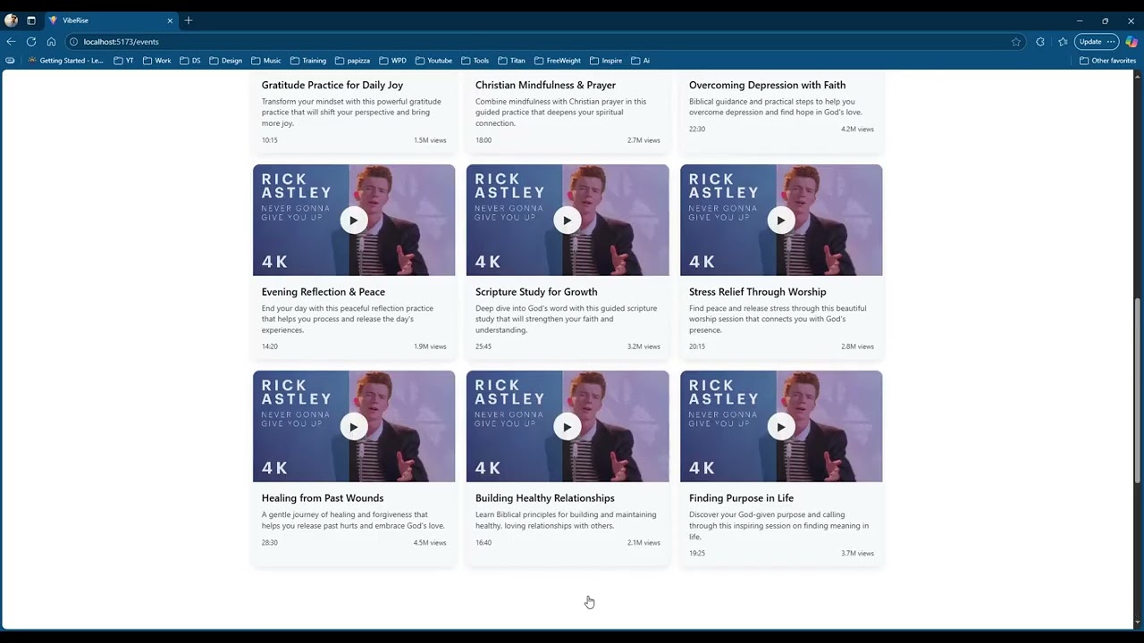Open the FreeWeight bookmarks folder
Screen dimensions: 1144x643
[558, 61]
